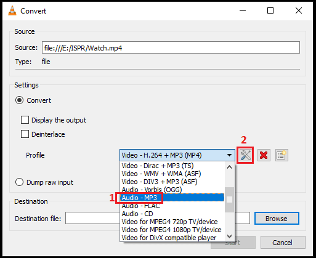This screenshot has width=316, height=258.
Task: Click the Destination file input field
Action: 158,218
